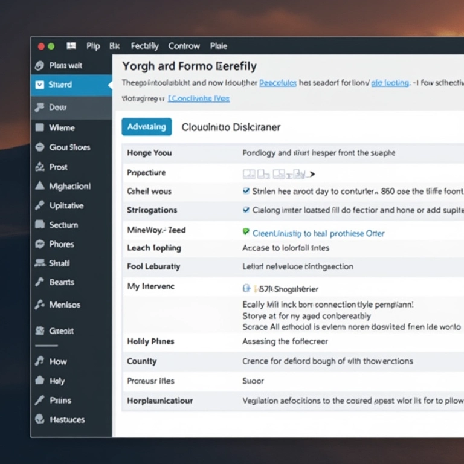Click the Advataing button
464x464 pixels.
click(146, 127)
